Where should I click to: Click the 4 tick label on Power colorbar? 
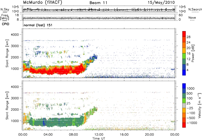pyautogui.click(x=188, y=70)
